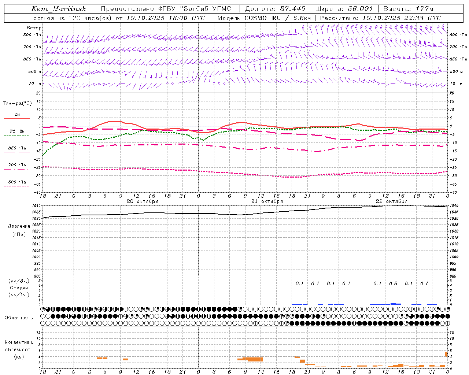Click the 700 гПа temperature legend entry
Screen dimensions: 469x375
(x=17, y=165)
